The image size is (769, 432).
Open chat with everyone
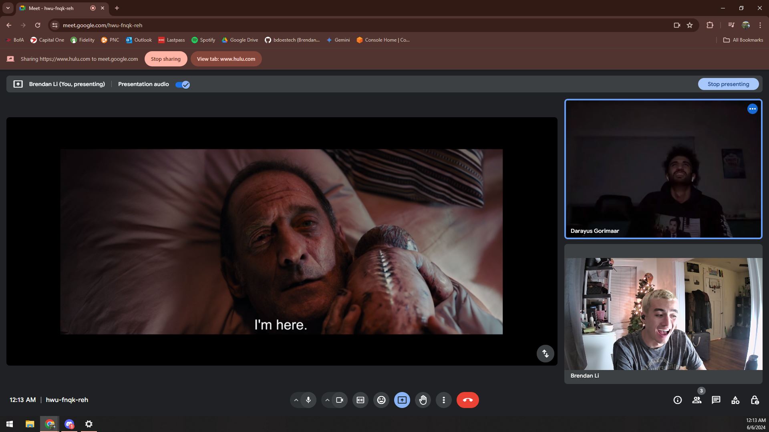(x=716, y=400)
